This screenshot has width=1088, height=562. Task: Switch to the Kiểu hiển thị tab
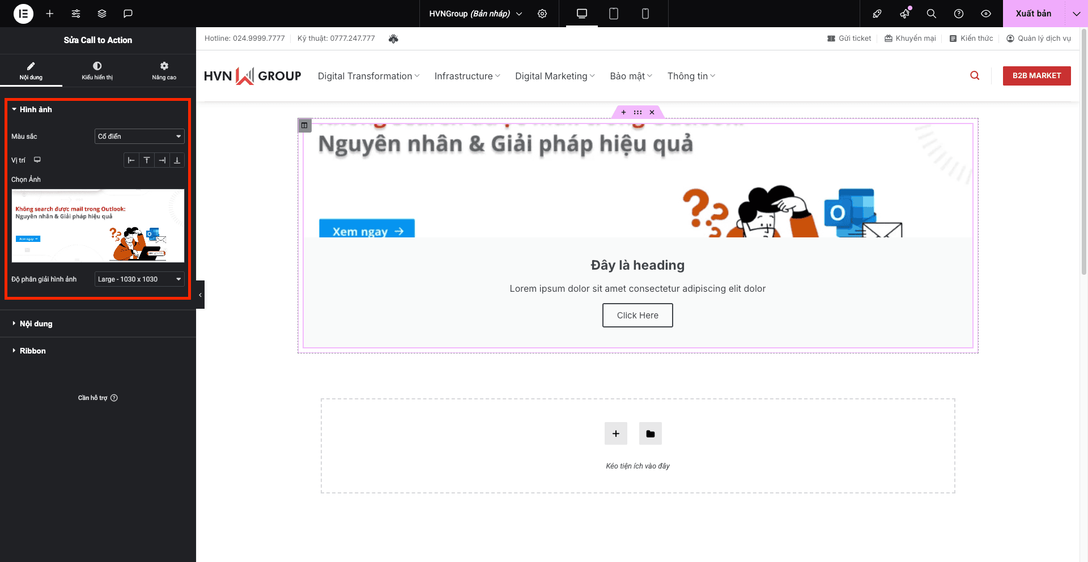click(97, 70)
